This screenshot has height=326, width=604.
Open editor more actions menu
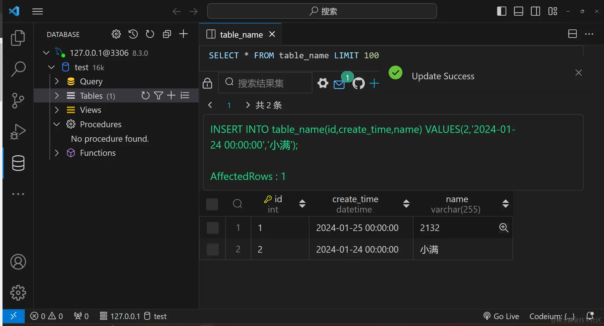tap(589, 34)
